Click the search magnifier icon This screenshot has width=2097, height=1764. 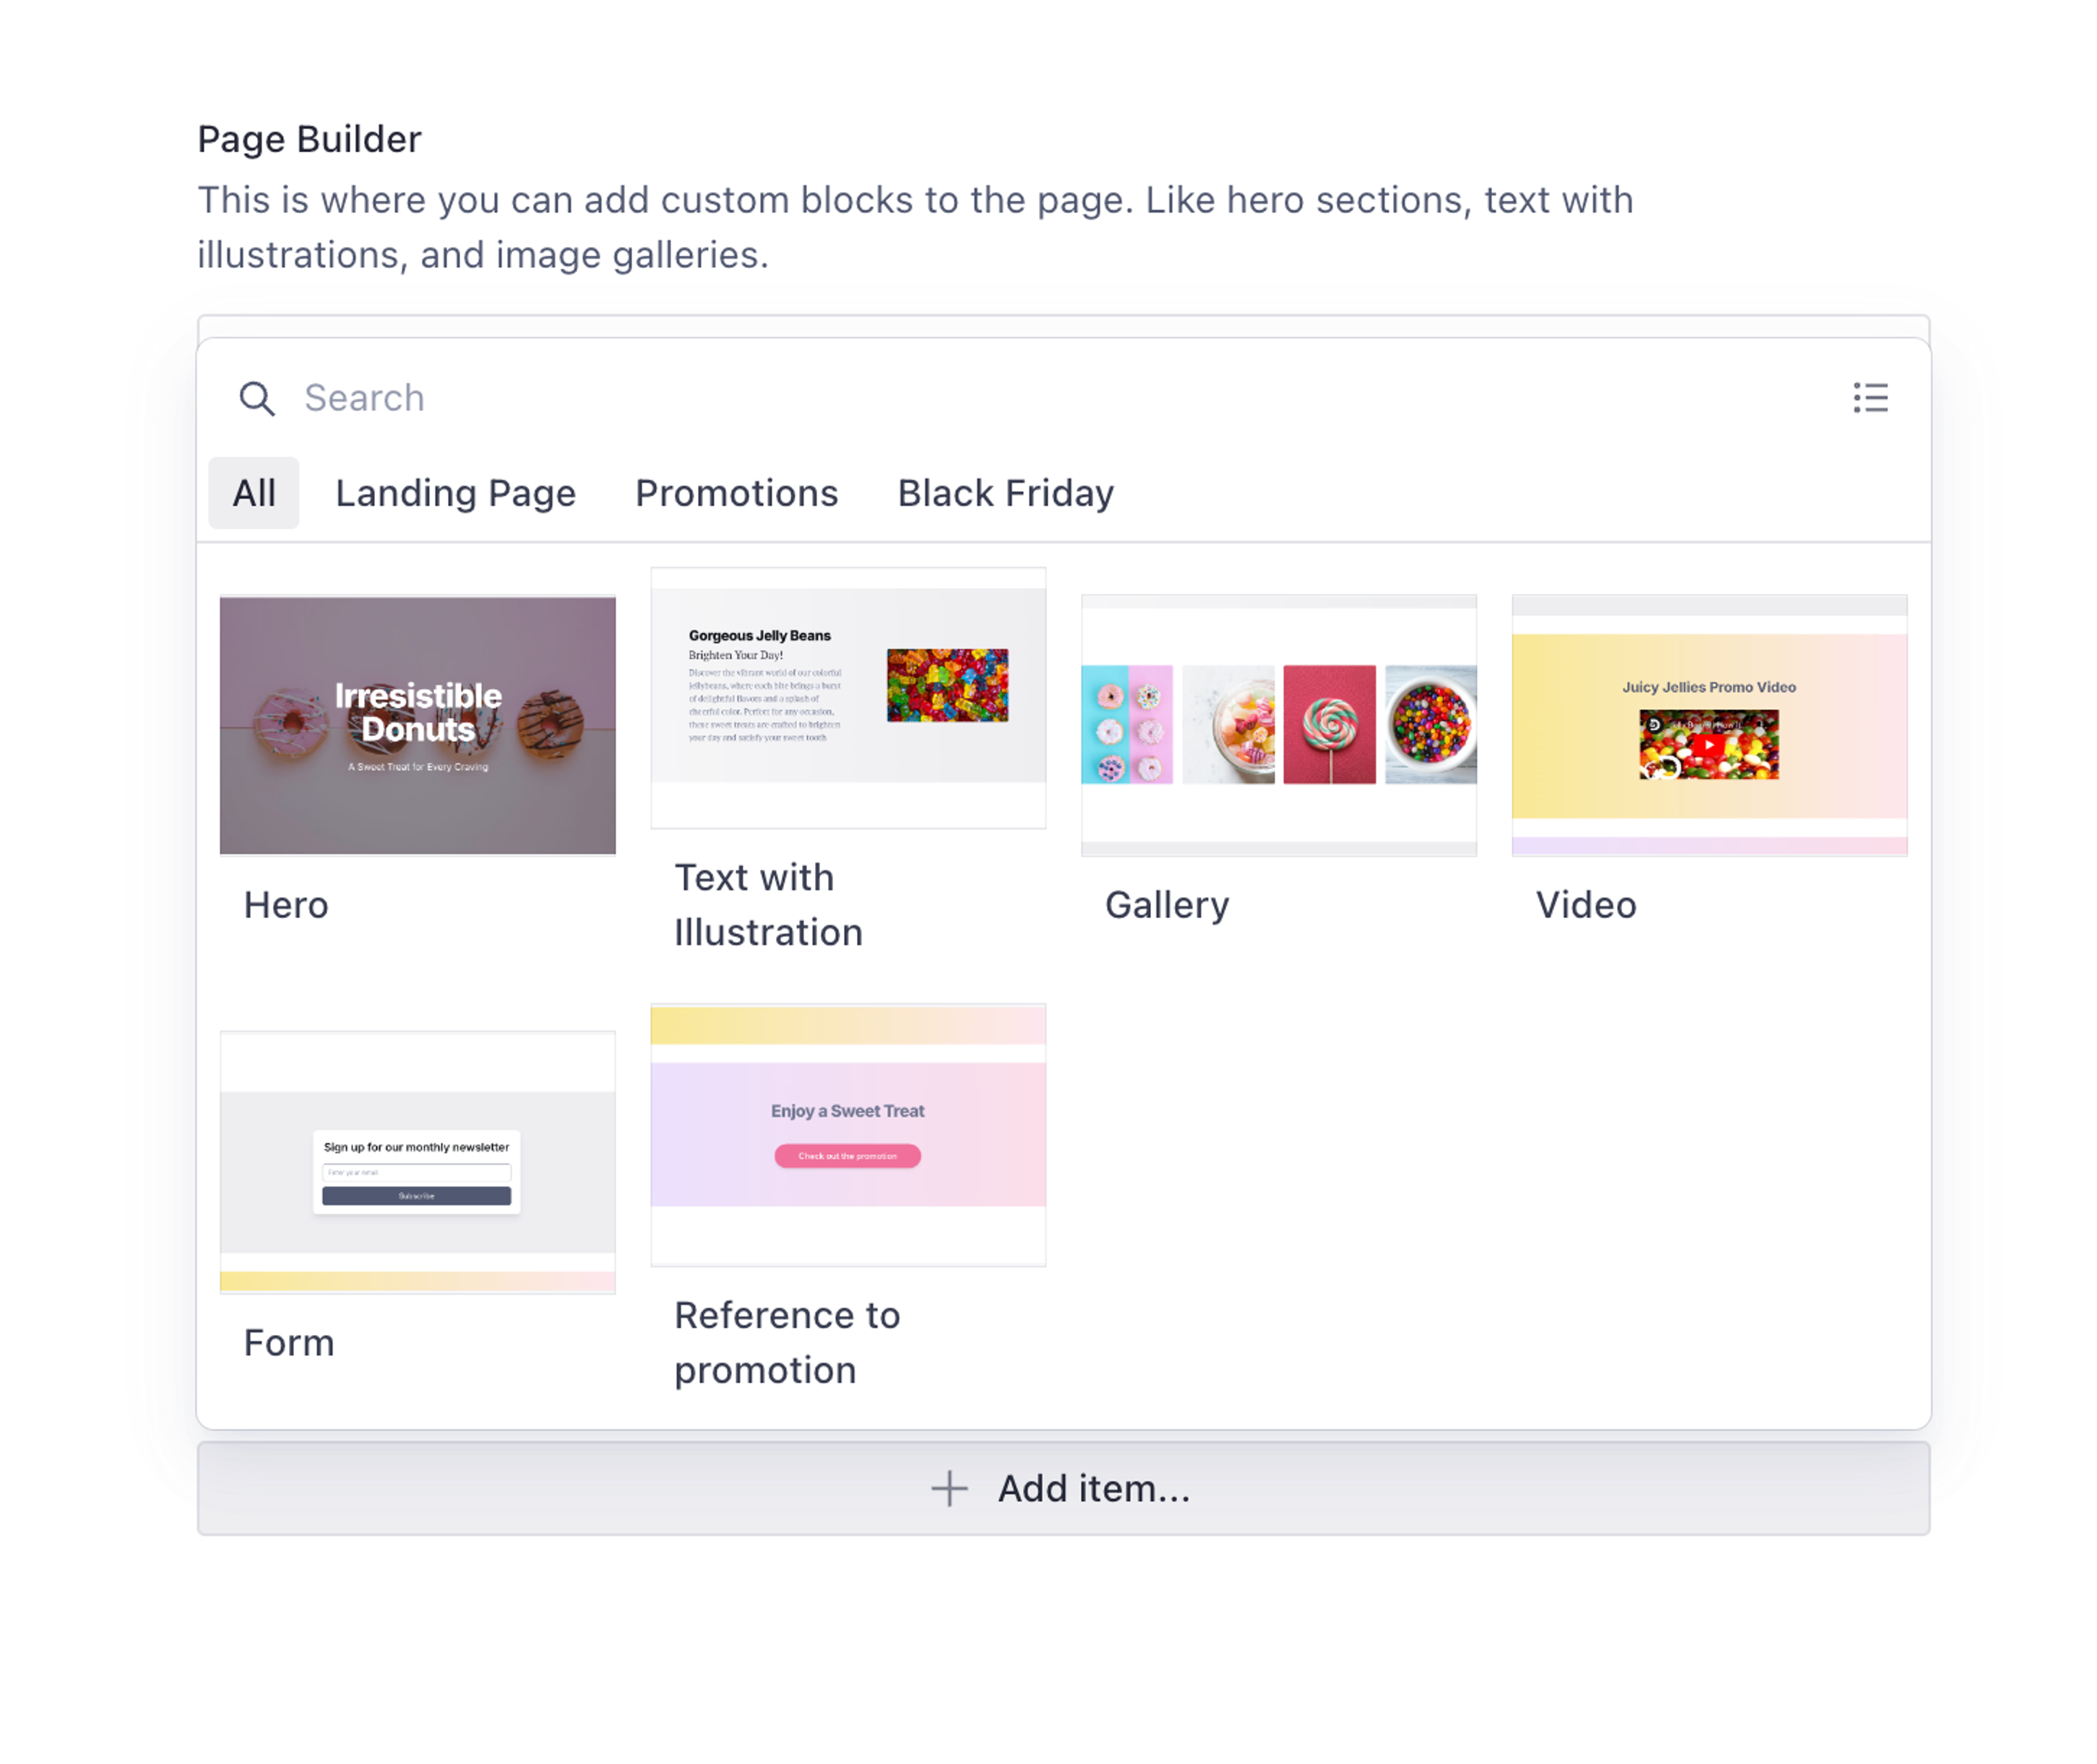coord(256,398)
